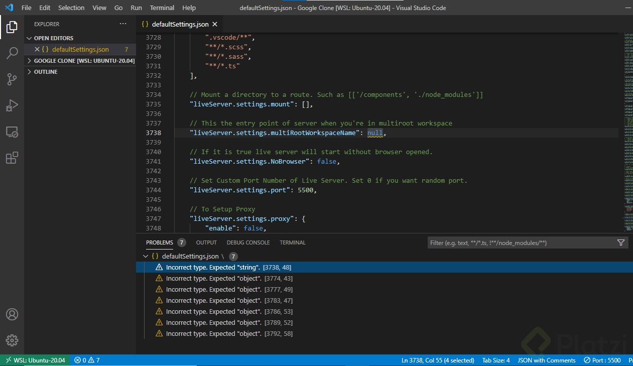This screenshot has width=633, height=366.
Task: Click the Explorer more actions ellipsis
Action: [123, 24]
